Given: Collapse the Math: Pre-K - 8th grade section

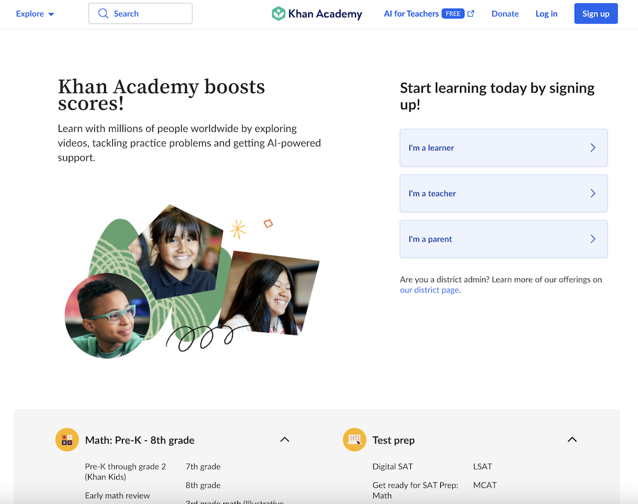Looking at the screenshot, I should [x=285, y=440].
